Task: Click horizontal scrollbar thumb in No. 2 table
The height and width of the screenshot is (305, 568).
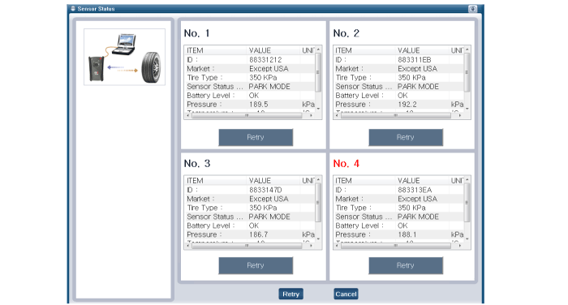Action: pos(396,115)
